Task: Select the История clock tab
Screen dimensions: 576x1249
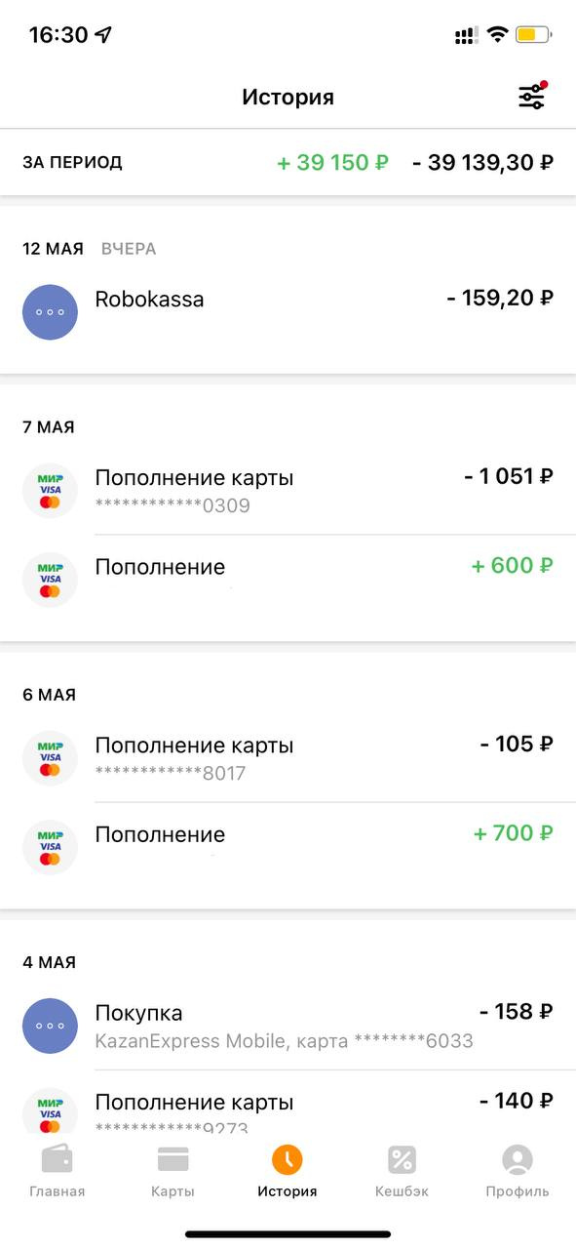Action: click(x=288, y=1172)
